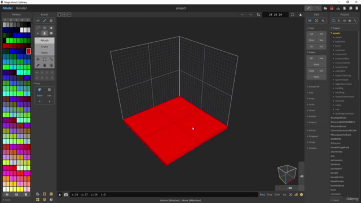Expand the caveman folder in Project tree
The image size is (361, 203).
click(339, 50)
